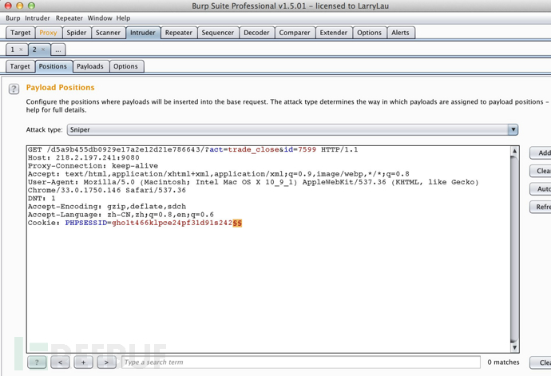Open the Attack type dropdown

click(x=292, y=129)
